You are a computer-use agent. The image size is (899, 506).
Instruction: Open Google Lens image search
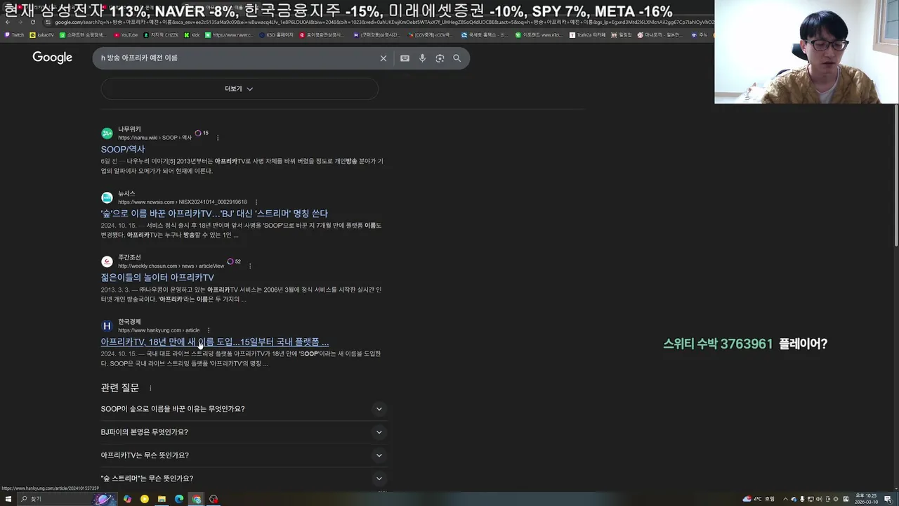(x=440, y=58)
